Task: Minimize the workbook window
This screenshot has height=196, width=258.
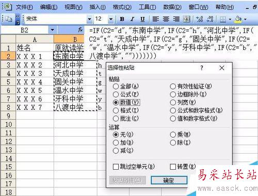Action: [247, 8]
